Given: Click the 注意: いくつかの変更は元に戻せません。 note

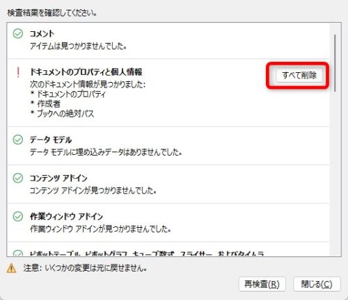Looking at the screenshot, I should 85,268.
